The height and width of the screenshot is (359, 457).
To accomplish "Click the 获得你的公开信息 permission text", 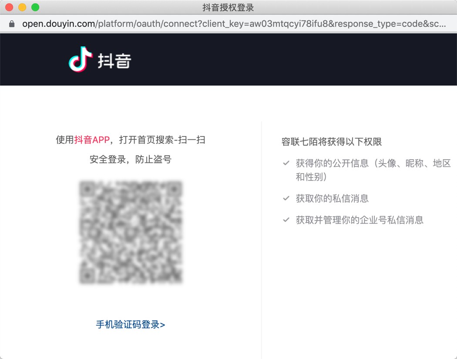I will coord(373,170).
